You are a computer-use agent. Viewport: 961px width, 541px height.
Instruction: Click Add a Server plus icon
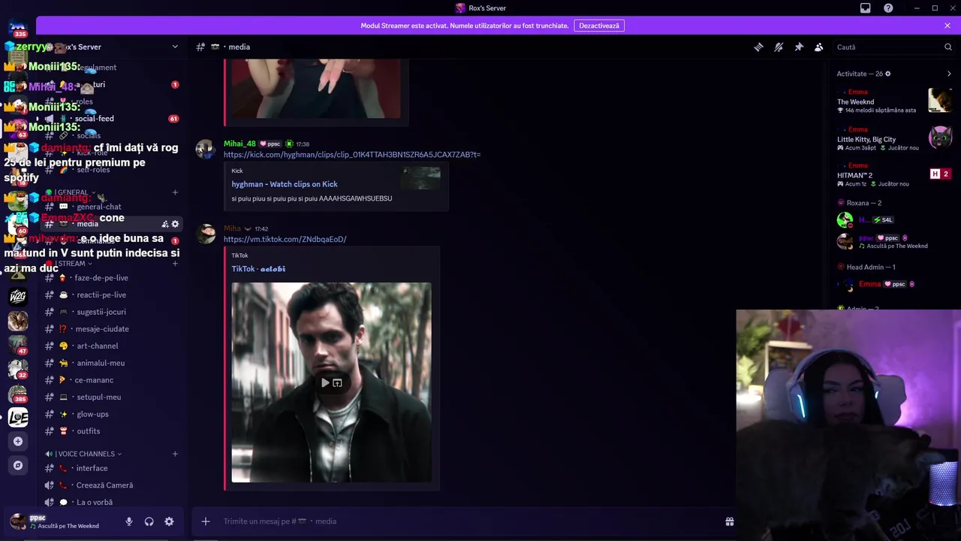pos(18,441)
